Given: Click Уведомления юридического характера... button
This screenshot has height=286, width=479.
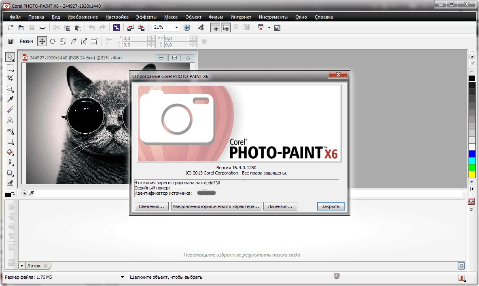Looking at the screenshot, I should tap(216, 206).
